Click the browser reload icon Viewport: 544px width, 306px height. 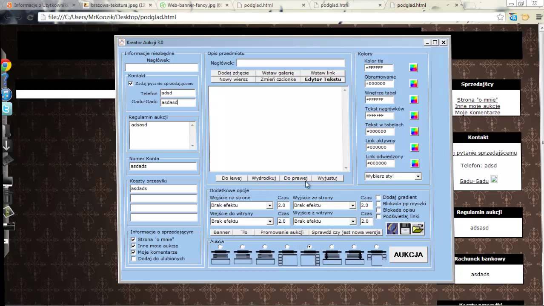(x=30, y=17)
